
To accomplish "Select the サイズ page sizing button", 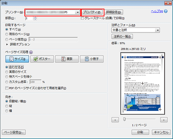I will click(x=17, y=59).
